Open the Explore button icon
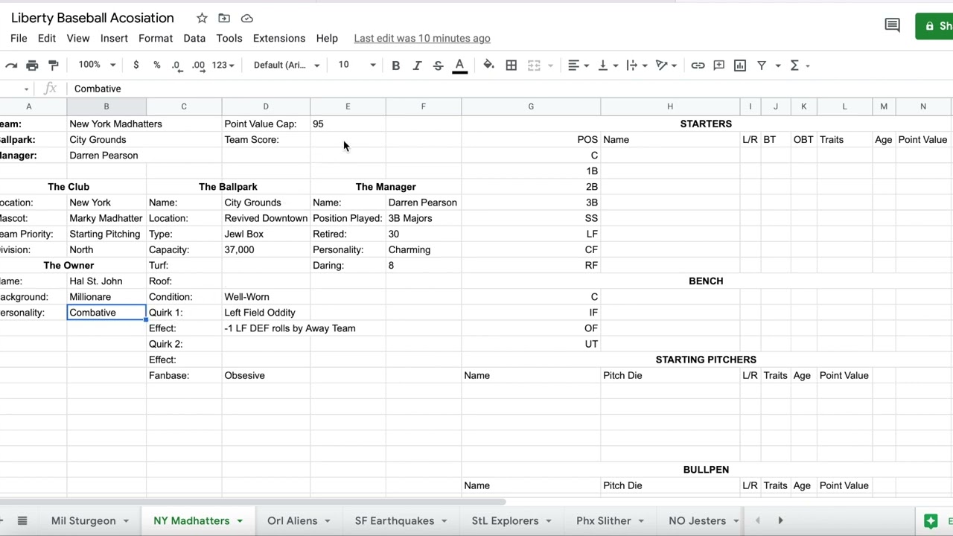The image size is (953, 536). pos(931,521)
